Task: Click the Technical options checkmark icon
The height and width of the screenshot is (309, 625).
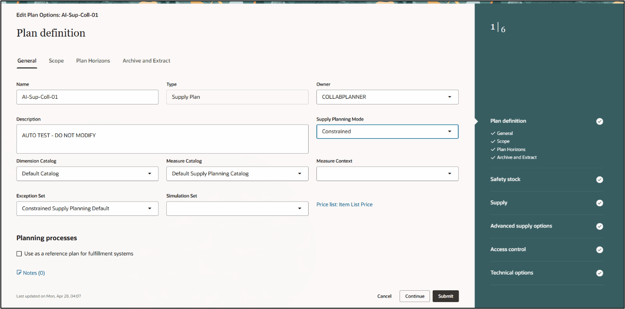Action: tap(599, 273)
